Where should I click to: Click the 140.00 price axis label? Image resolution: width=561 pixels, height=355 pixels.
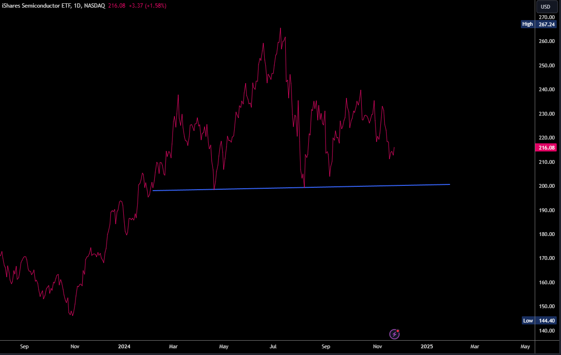(x=547, y=331)
